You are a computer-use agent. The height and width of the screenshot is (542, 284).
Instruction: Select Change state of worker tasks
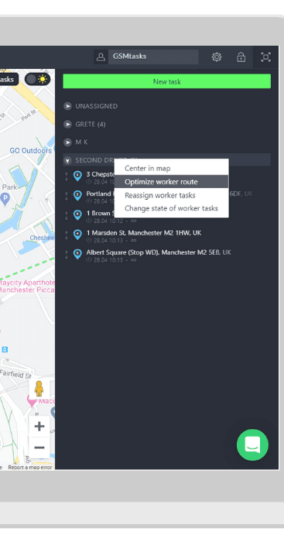pyautogui.click(x=171, y=208)
